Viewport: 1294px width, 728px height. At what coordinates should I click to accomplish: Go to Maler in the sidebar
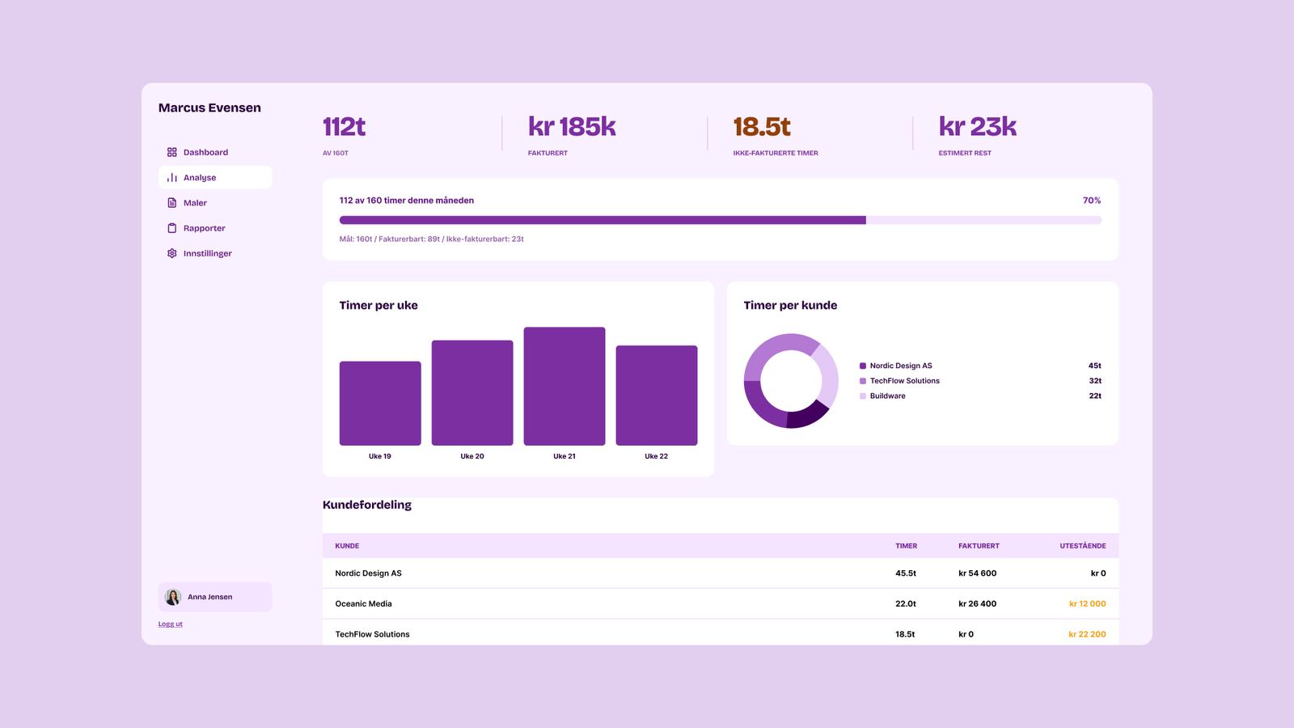click(215, 203)
